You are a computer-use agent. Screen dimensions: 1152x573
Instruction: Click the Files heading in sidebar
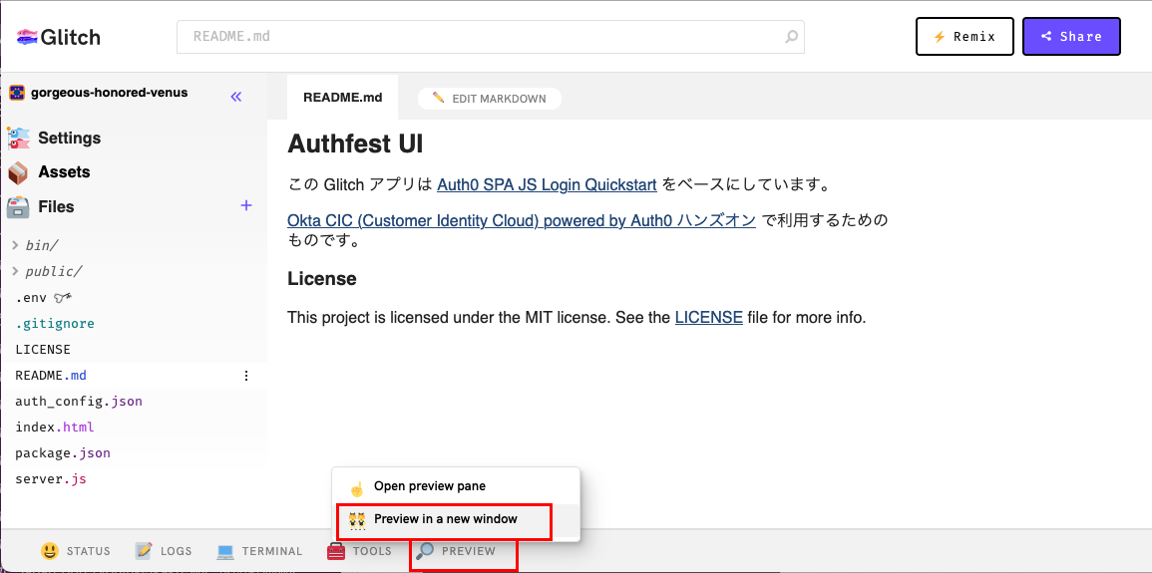coord(56,207)
